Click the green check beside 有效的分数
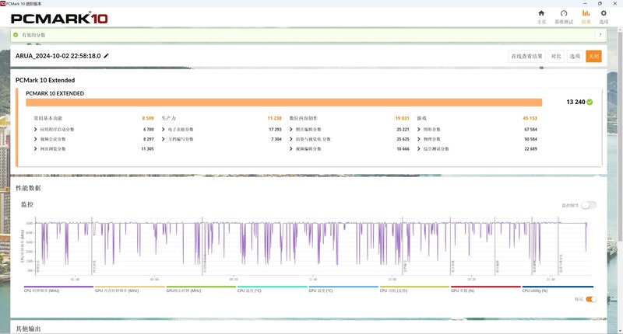Viewport: 623px width, 334px height. click(16, 35)
